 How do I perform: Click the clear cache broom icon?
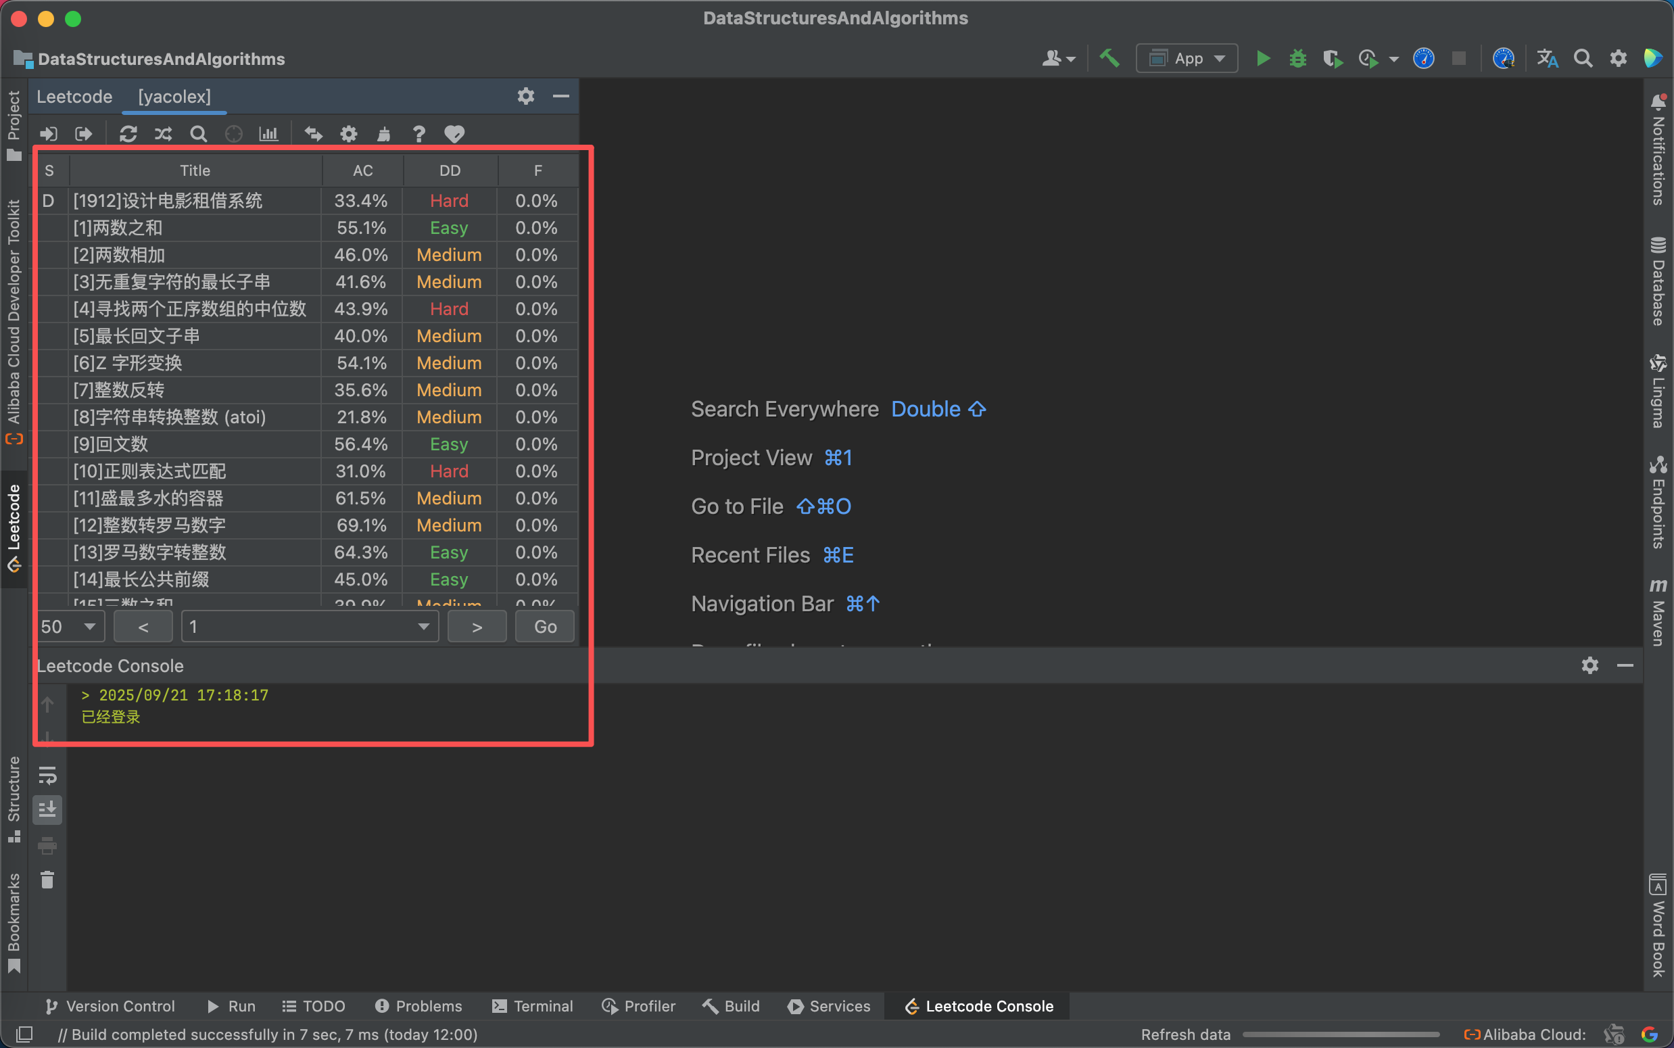point(384,134)
